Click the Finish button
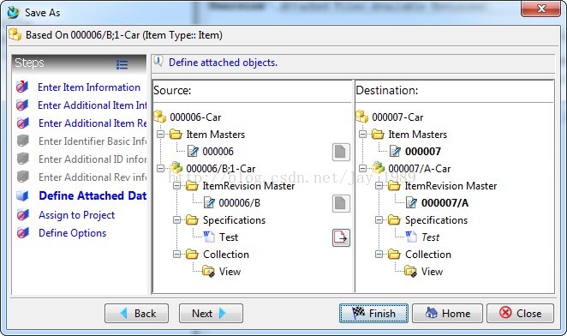 (373, 313)
